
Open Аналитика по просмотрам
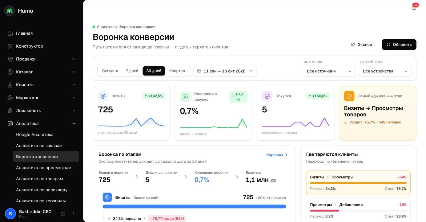point(46,168)
